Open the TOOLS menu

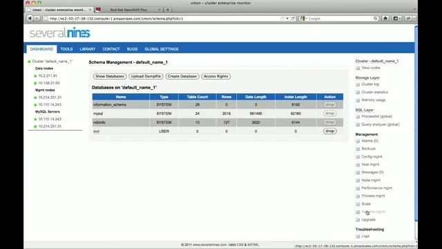(66, 49)
